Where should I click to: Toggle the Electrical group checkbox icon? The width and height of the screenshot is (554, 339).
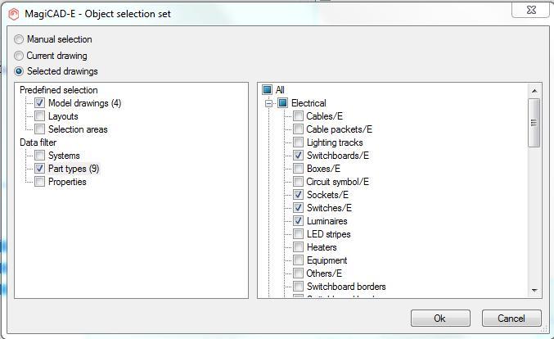point(282,103)
